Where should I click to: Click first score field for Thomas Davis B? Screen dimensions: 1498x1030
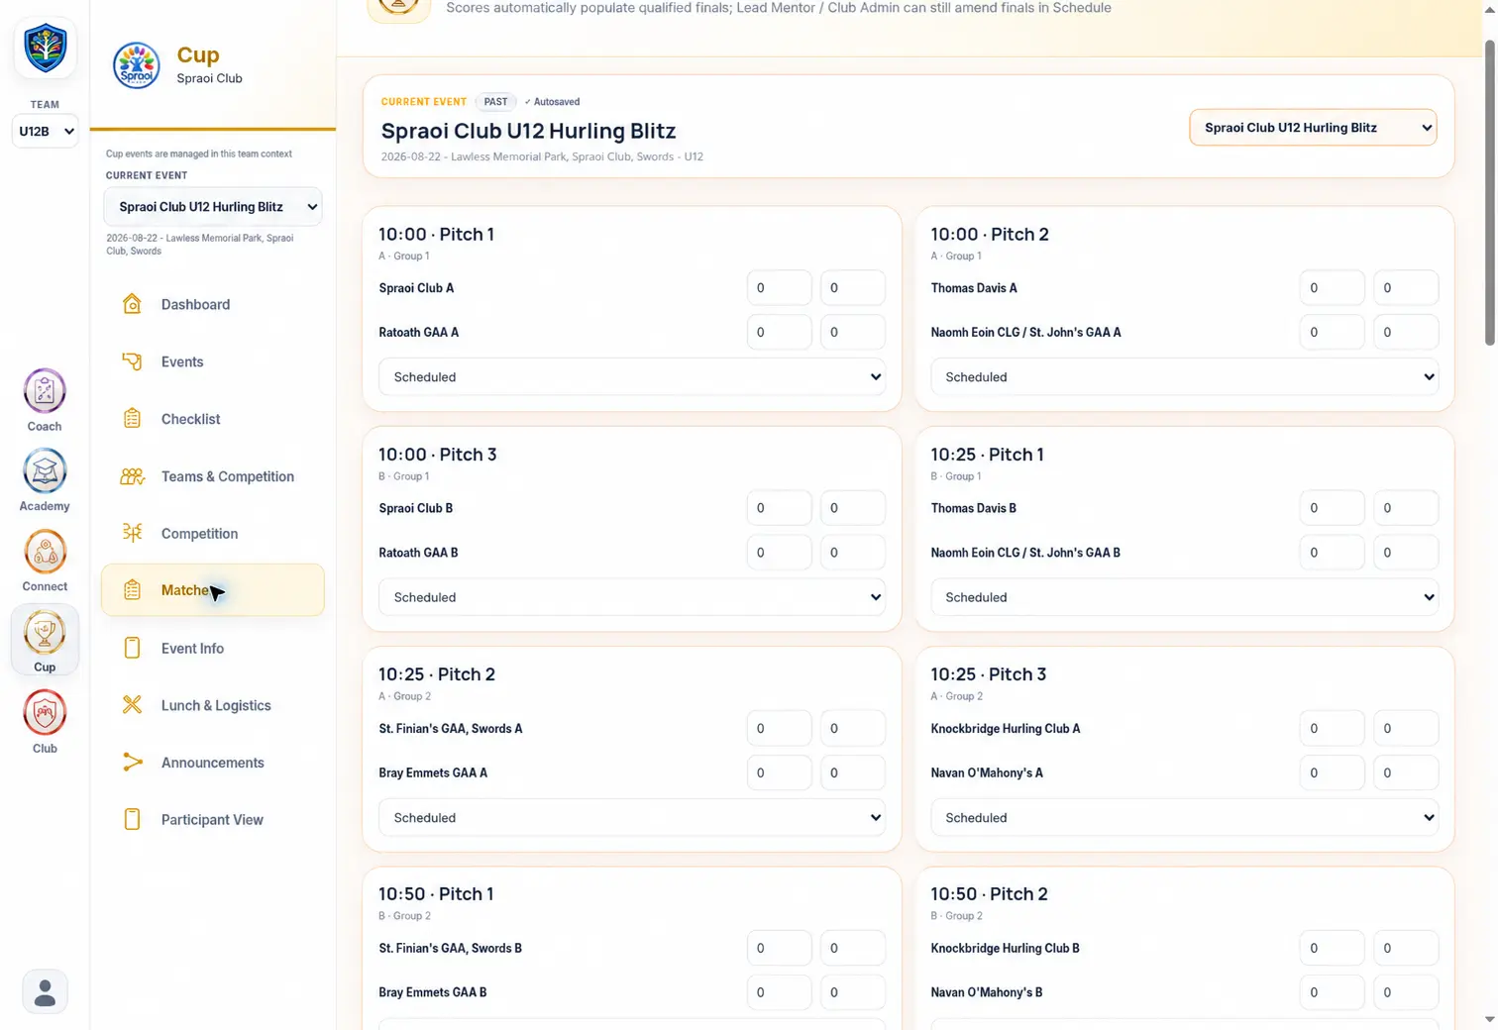point(1332,508)
